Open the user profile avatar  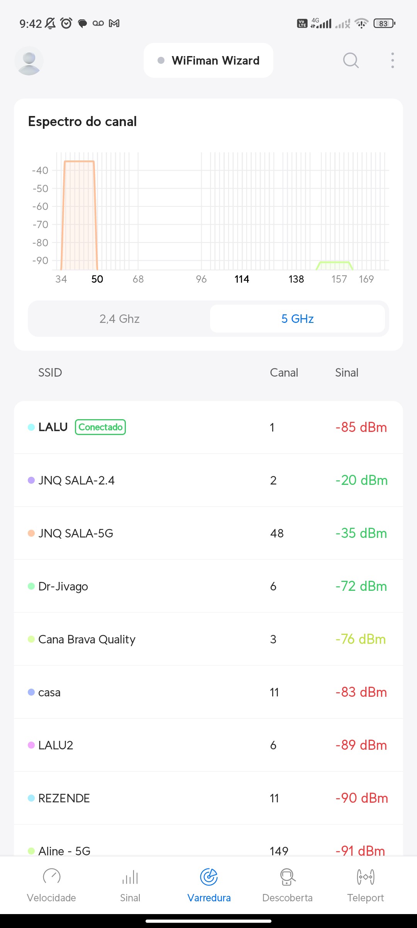[29, 61]
